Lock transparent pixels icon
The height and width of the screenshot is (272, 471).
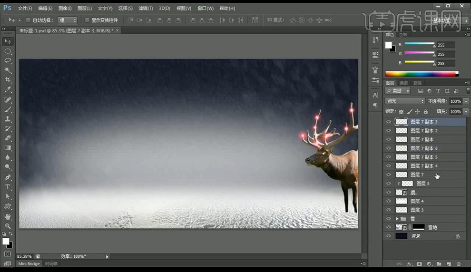(x=402, y=112)
